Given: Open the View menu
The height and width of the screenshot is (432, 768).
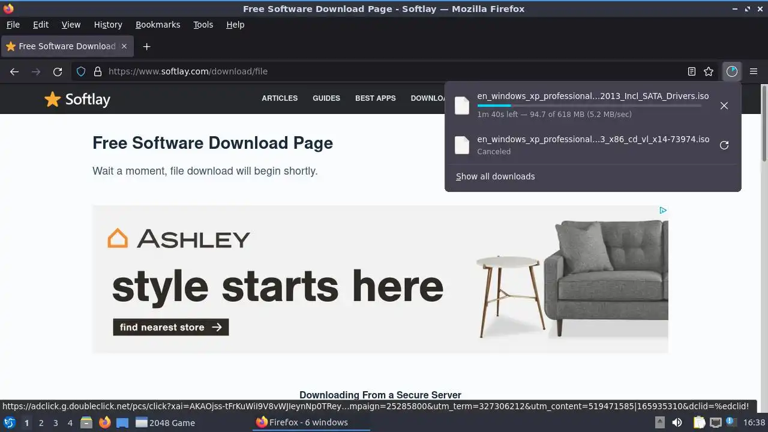Looking at the screenshot, I should point(71,25).
